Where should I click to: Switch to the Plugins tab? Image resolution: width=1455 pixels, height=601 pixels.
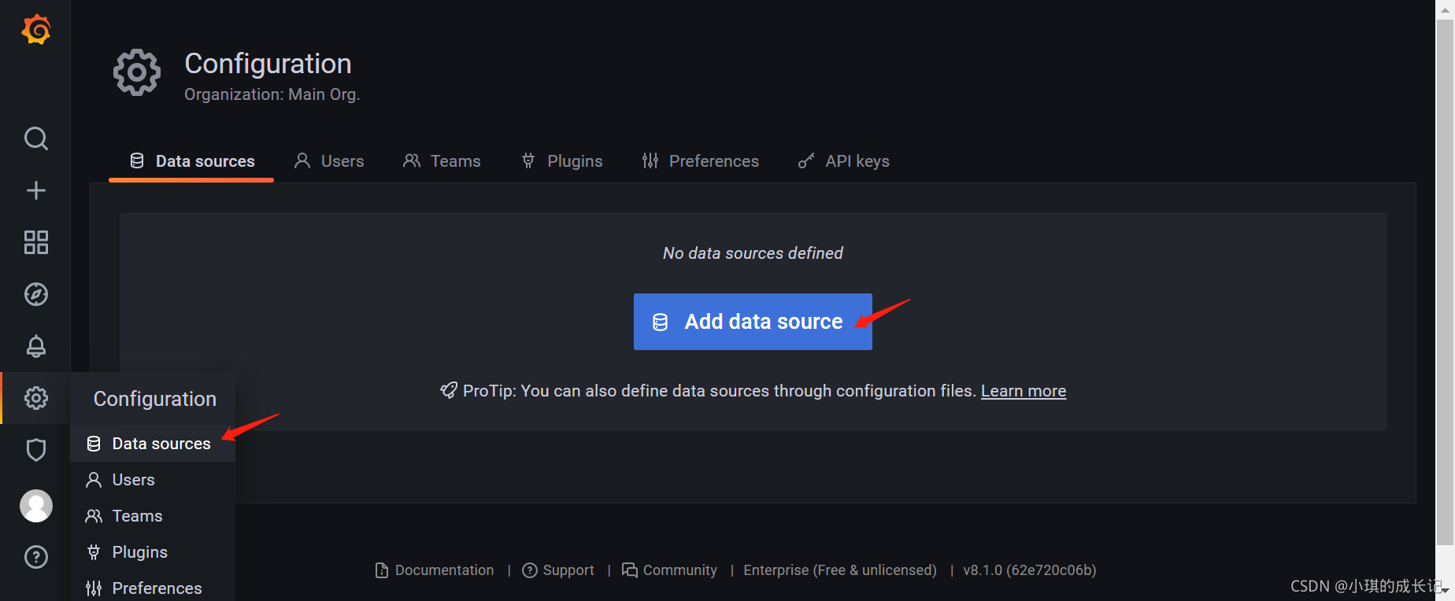pyautogui.click(x=562, y=161)
